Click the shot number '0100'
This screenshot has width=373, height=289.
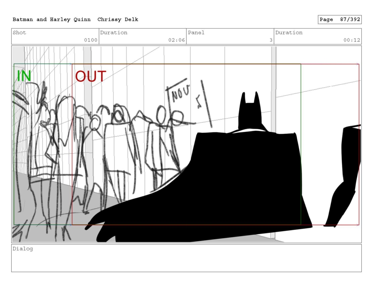coord(91,40)
